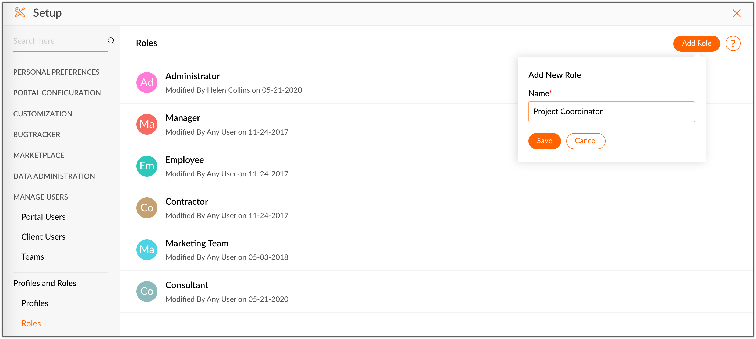This screenshot has width=756, height=339.
Task: Click the Employee role avatar
Action: tap(147, 166)
